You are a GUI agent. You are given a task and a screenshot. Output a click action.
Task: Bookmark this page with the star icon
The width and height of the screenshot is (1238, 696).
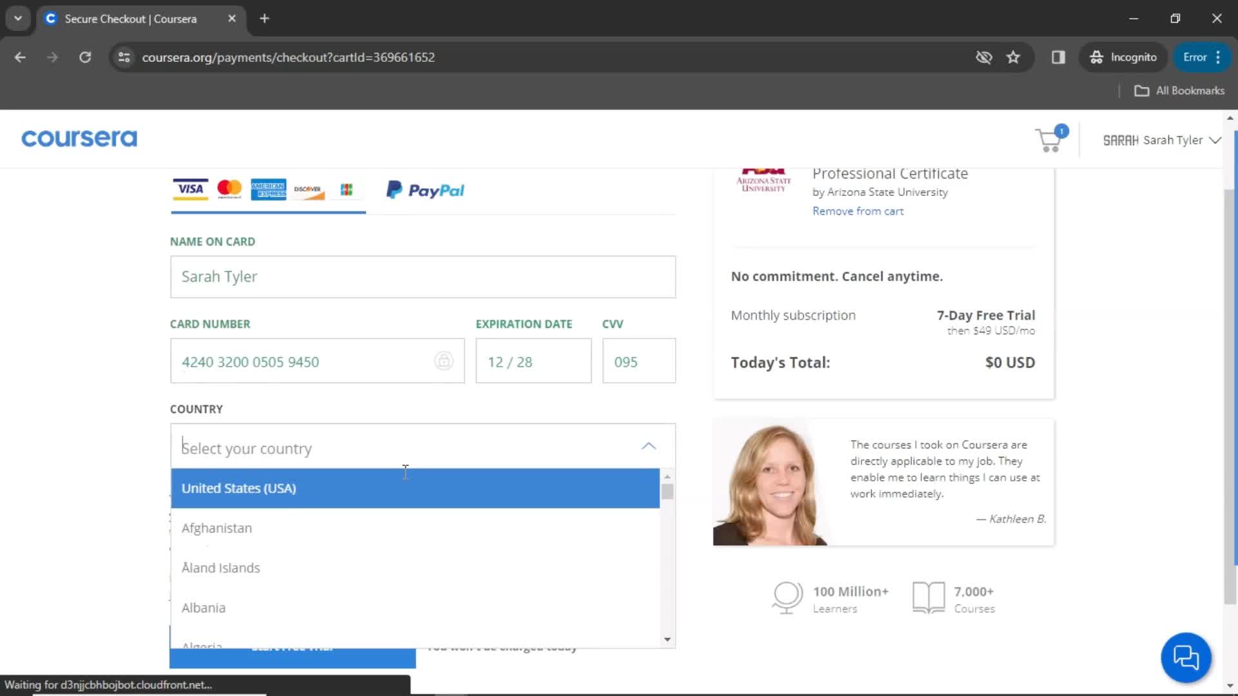[1013, 57]
